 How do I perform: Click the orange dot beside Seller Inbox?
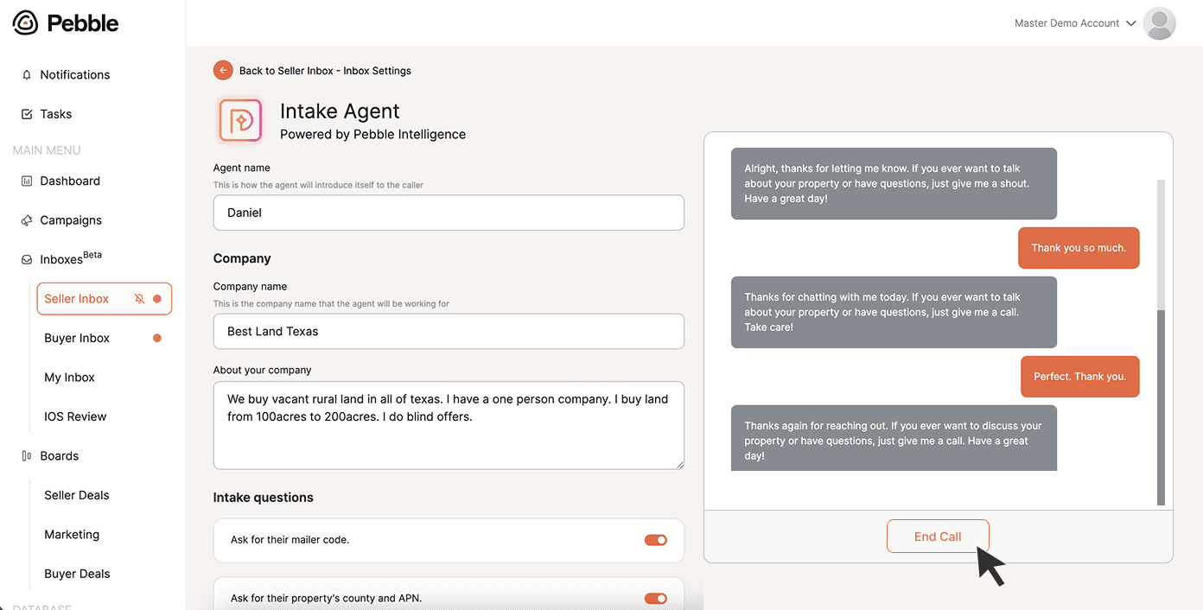157,299
